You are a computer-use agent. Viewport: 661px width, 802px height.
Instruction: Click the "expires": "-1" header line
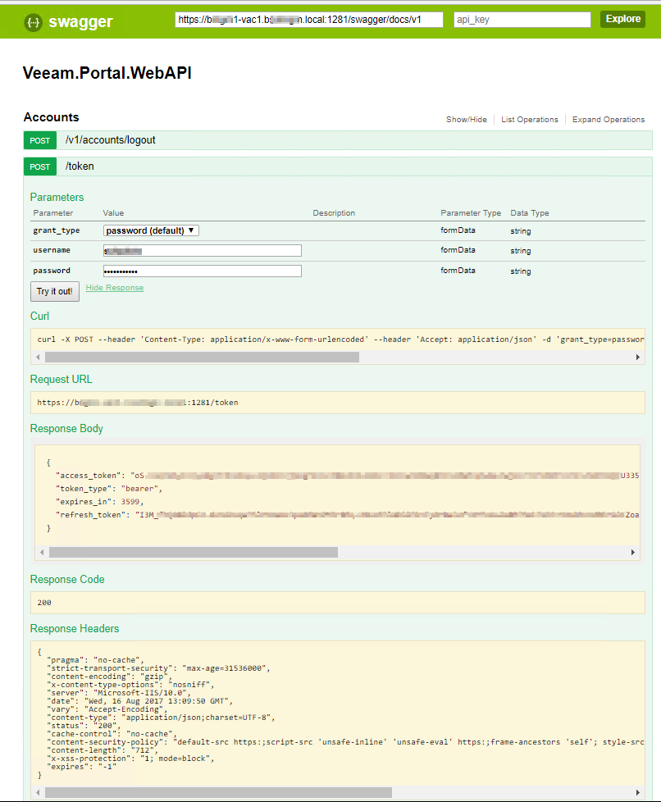pyautogui.click(x=82, y=767)
